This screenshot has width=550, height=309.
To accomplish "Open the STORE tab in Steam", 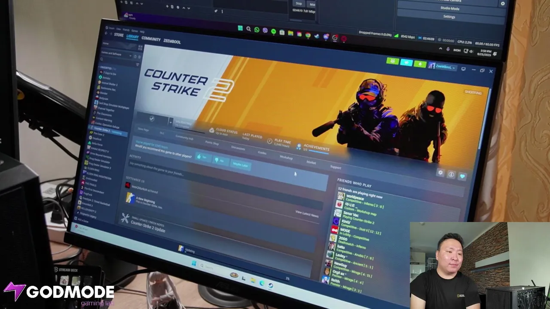I will pyautogui.click(x=119, y=35).
